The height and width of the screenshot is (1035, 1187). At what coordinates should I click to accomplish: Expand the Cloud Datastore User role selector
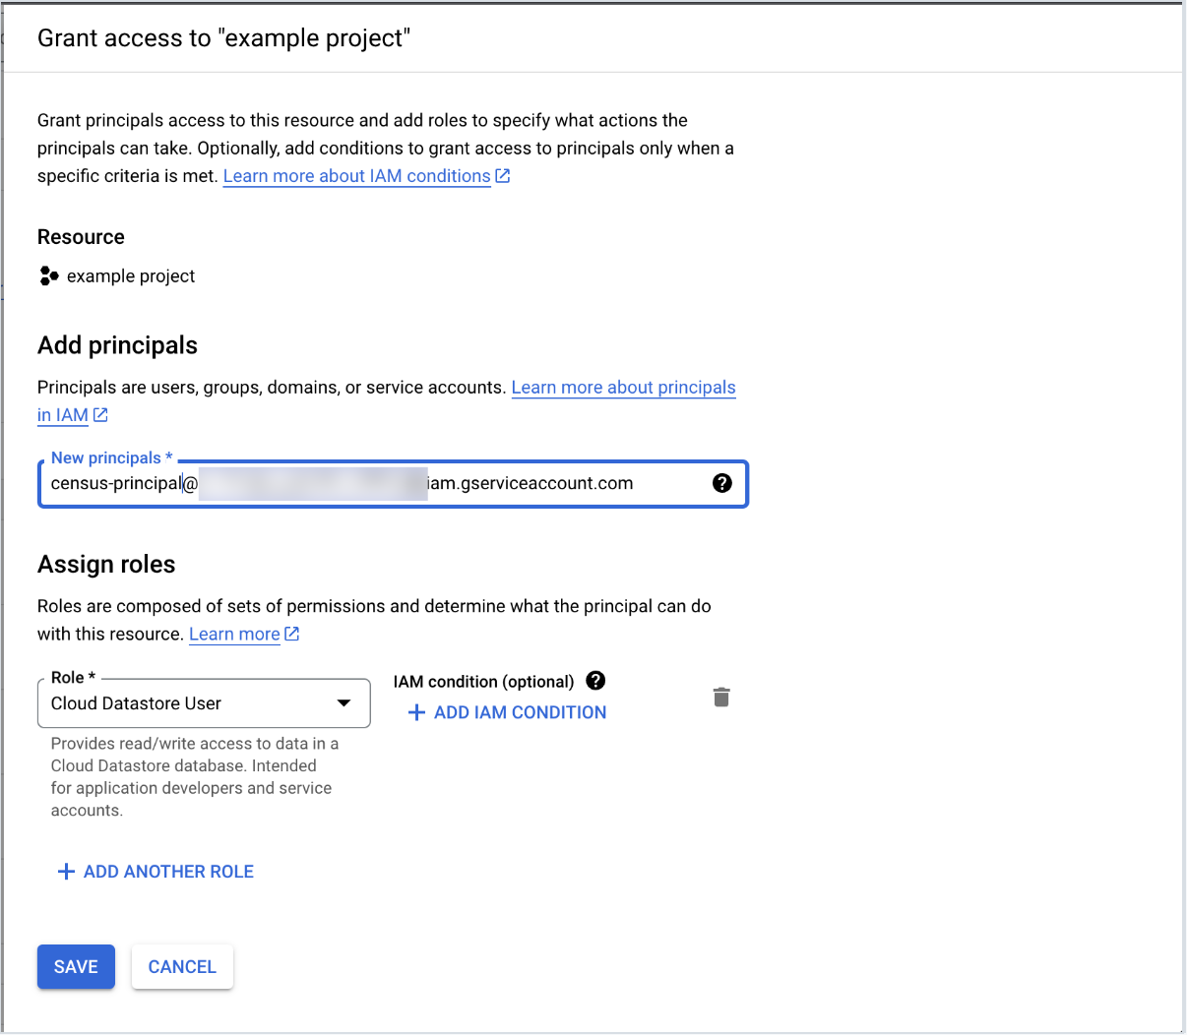coord(187,703)
